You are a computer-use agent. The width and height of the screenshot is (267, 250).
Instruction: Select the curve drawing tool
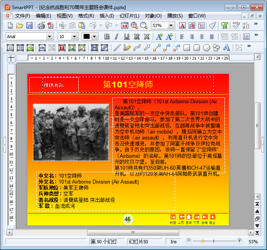[137, 48]
